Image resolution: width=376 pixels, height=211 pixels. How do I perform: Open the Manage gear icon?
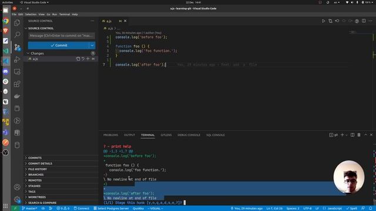coord(17,199)
